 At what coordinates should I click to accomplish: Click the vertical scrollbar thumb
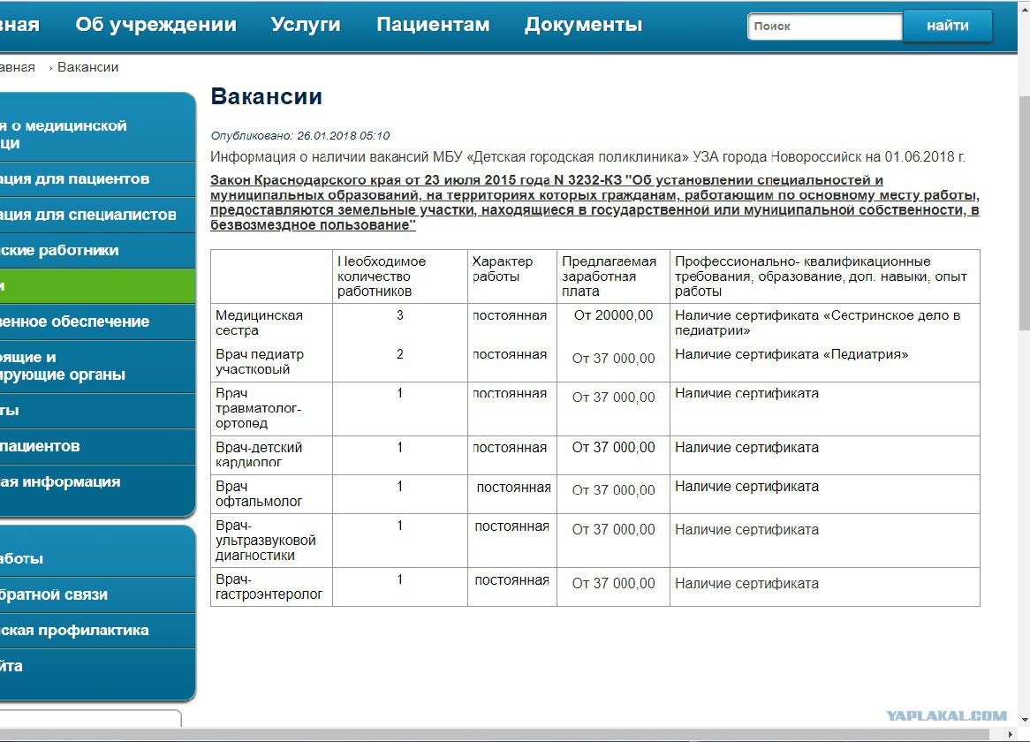(x=1024, y=214)
